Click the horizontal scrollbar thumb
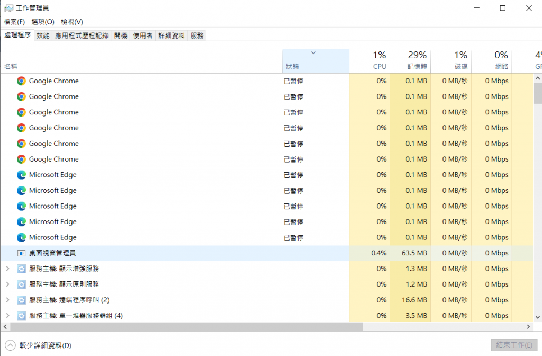Image resolution: width=542 pixels, height=356 pixels. click(186, 326)
